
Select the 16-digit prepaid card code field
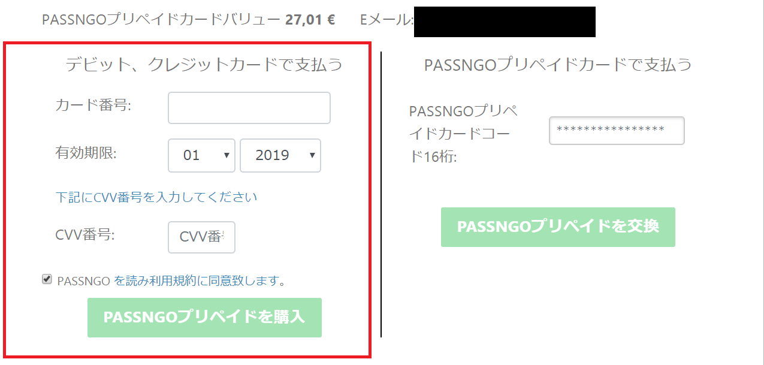pos(617,131)
